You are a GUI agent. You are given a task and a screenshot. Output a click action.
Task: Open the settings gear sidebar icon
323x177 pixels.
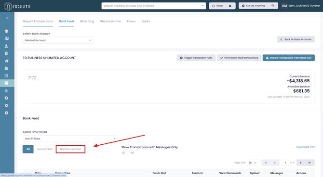click(6, 105)
